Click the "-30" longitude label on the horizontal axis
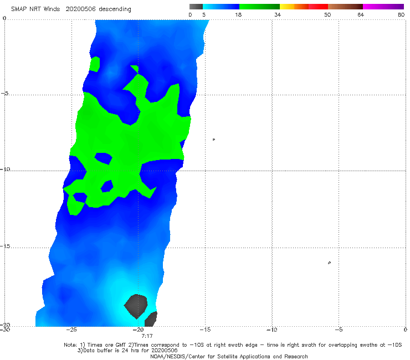410x360 pixels. coord(5,330)
